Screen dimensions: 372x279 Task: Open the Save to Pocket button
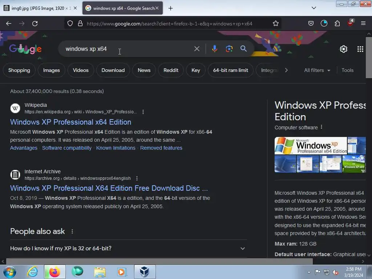(311, 24)
